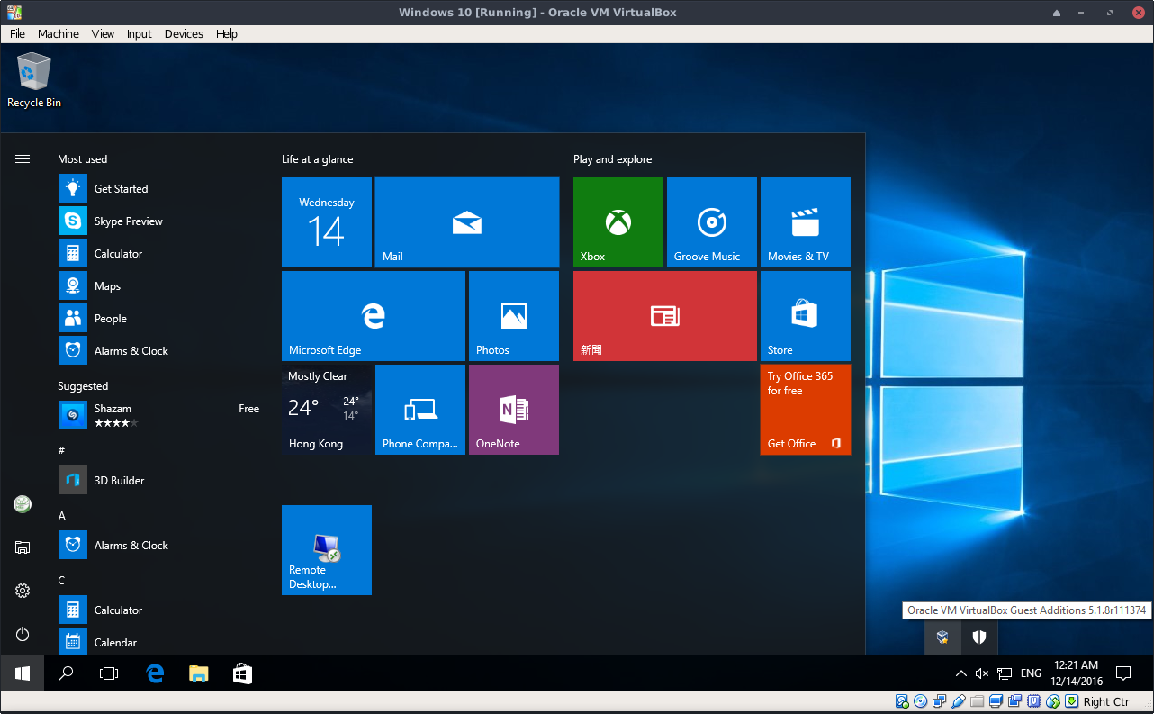Open the Store from the taskbar
The image size is (1154, 714).
click(242, 673)
